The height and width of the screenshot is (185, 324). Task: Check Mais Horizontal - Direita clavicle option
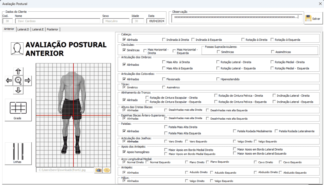tap(145, 51)
